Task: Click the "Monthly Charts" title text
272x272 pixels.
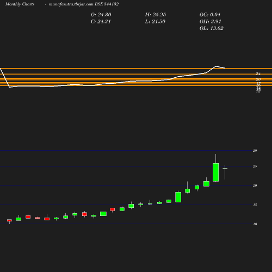Action: tap(20, 4)
